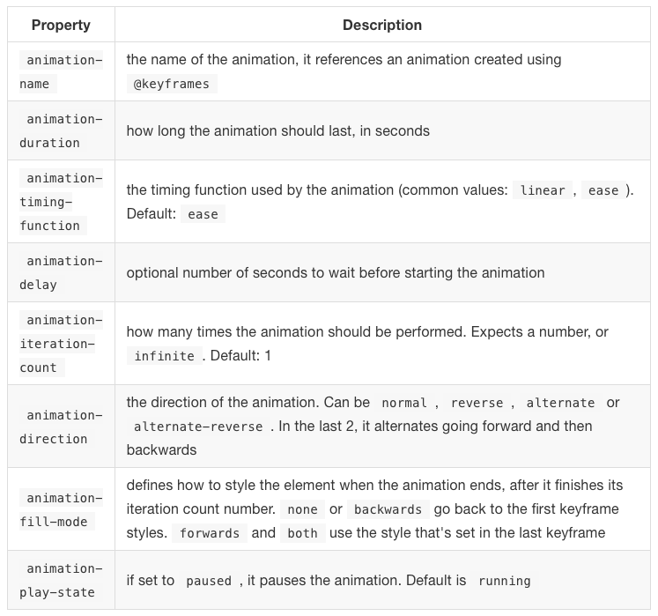Select the animation-iteration-count property code

[x=61, y=344]
